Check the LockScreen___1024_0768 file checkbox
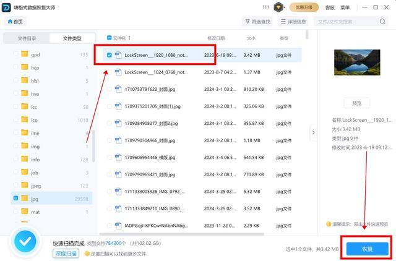Viewport: 396px width, 261px height. (109, 72)
